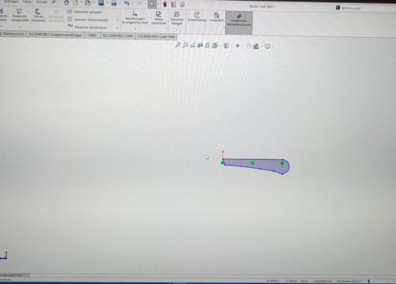Click the File Properties icon
Screen dimensions: 396x284
[173, 5]
